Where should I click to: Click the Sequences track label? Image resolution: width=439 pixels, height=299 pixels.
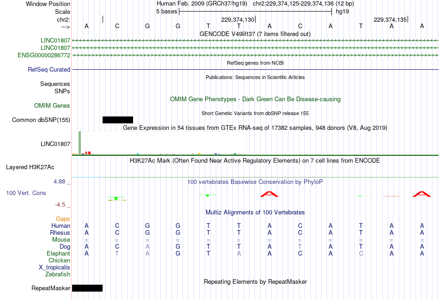pos(55,84)
